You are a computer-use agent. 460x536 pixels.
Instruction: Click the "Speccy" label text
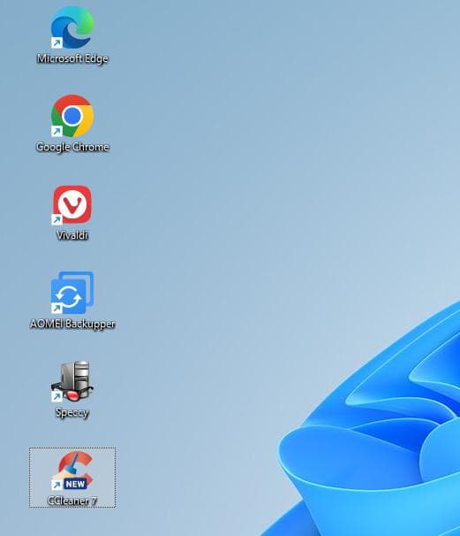point(72,412)
